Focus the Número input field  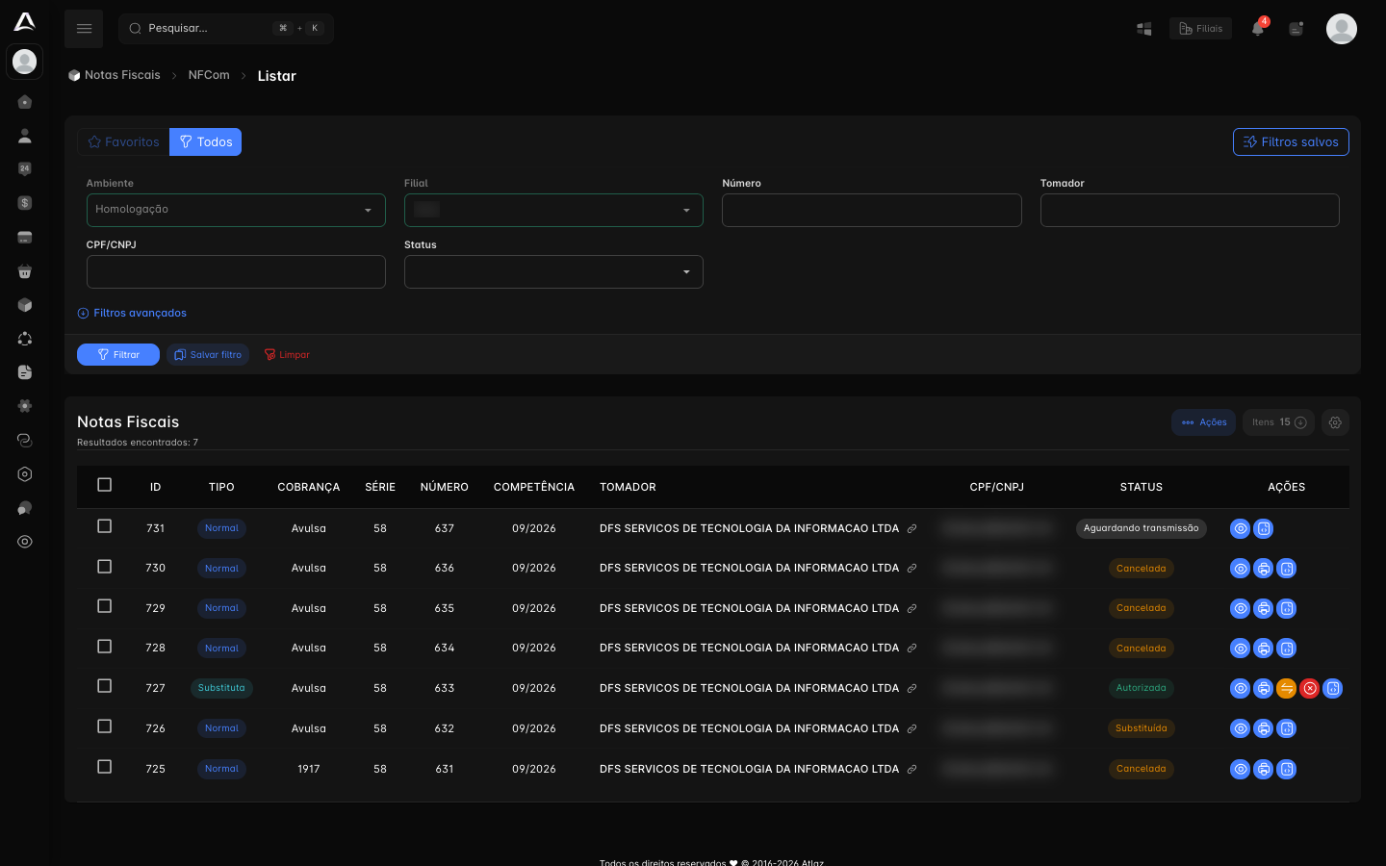(x=872, y=210)
